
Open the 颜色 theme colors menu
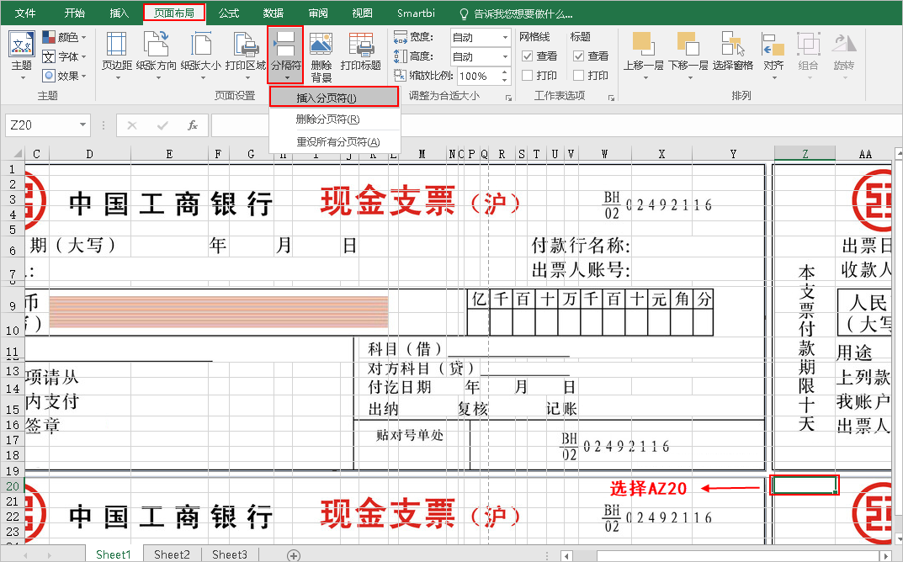pyautogui.click(x=65, y=37)
